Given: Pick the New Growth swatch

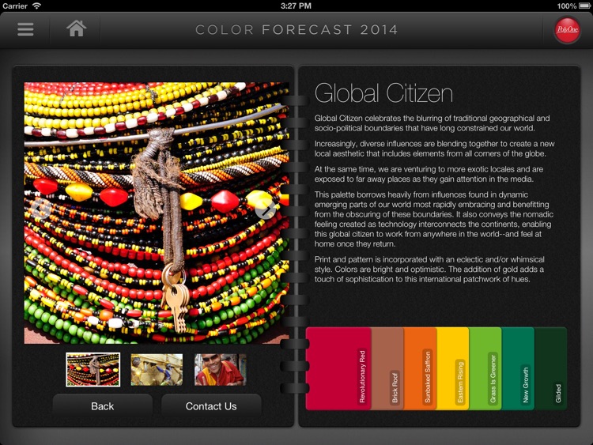Looking at the screenshot, I should tap(518, 368).
